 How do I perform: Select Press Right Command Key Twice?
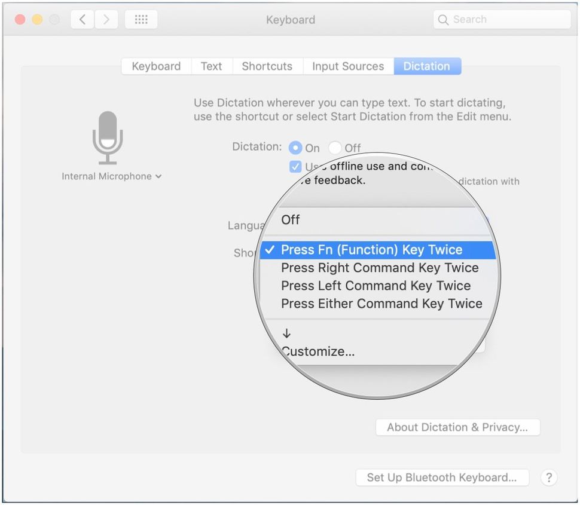pos(380,268)
